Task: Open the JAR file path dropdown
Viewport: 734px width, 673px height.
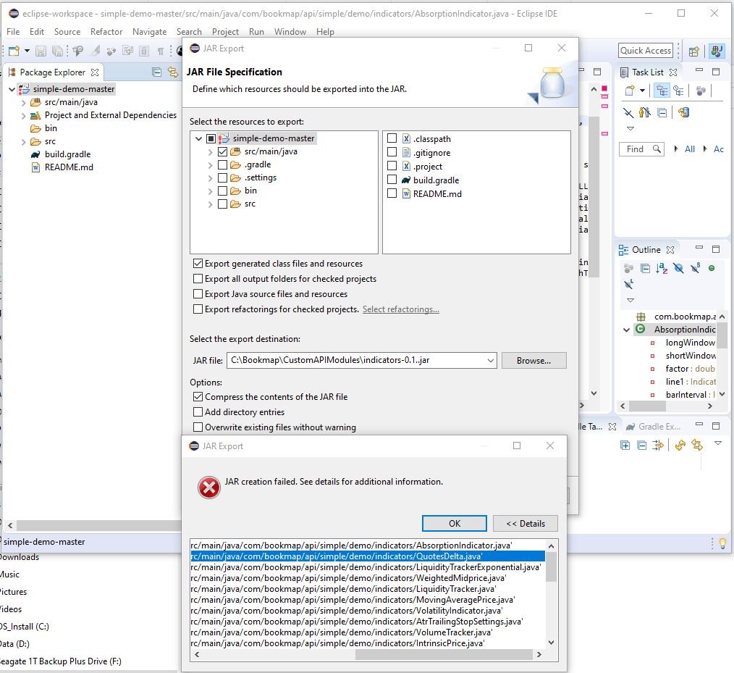Action: (489, 360)
